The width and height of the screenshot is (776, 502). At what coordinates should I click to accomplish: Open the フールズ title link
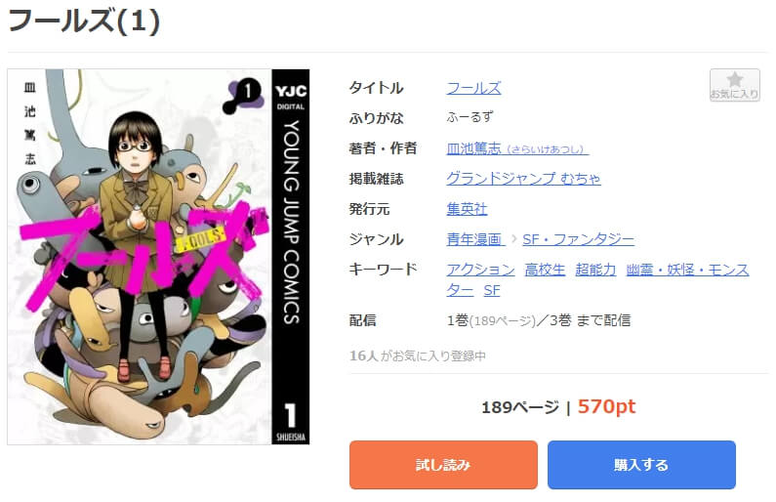click(473, 88)
